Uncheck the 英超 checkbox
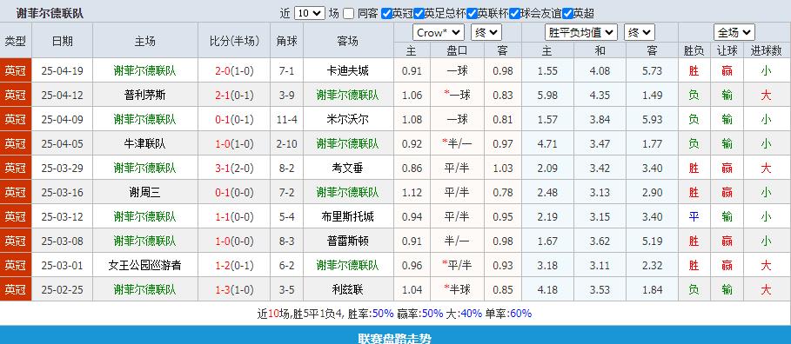Viewport: 791px width, 344px height. (x=567, y=14)
